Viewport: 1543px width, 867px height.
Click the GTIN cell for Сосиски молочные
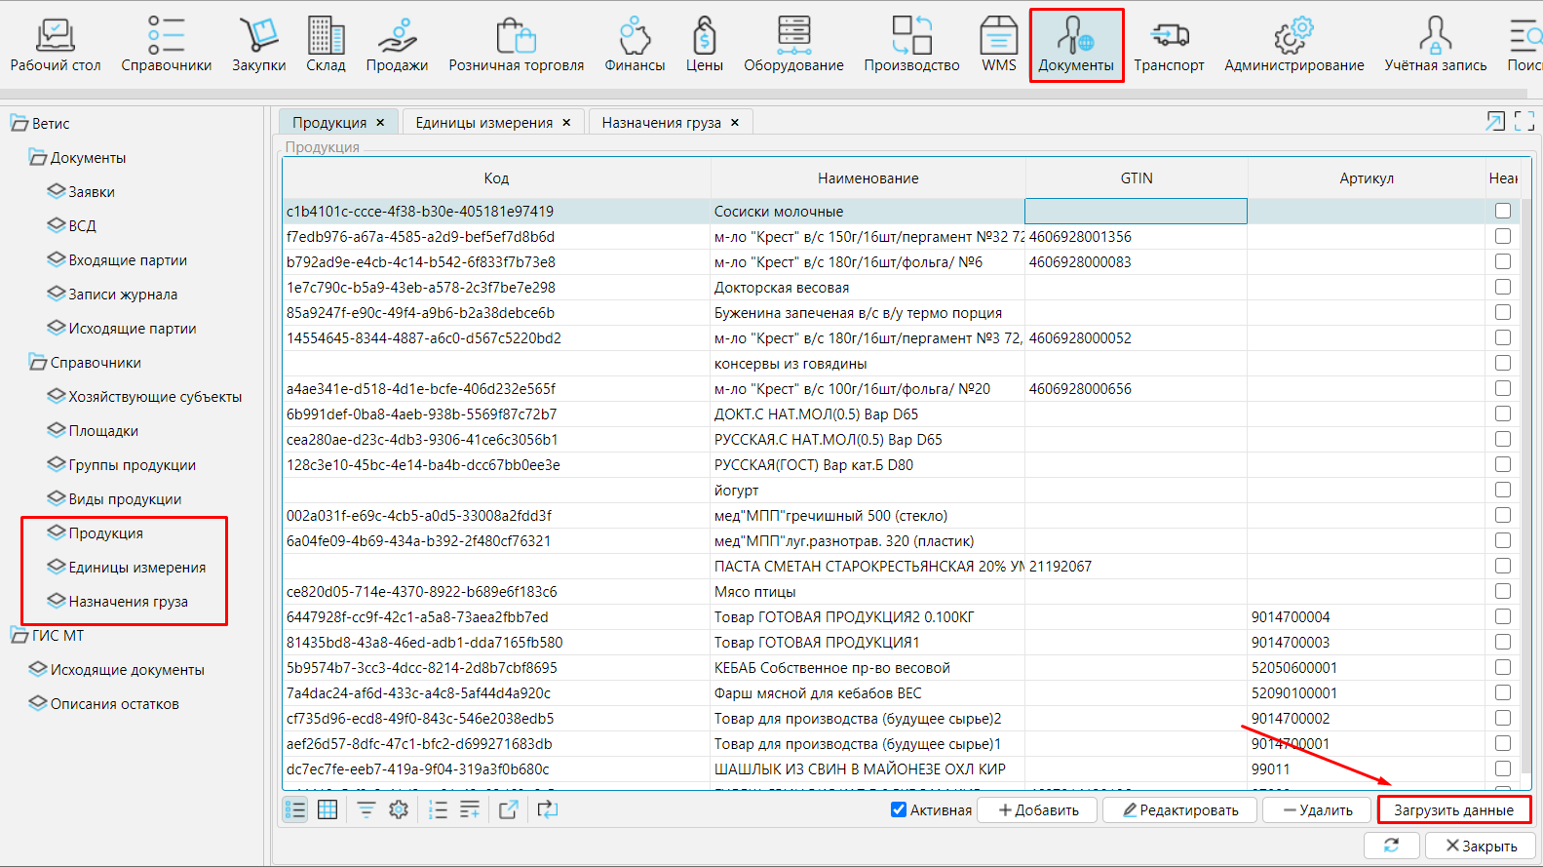click(x=1136, y=212)
